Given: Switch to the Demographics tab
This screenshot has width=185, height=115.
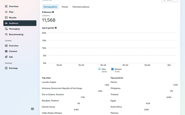Looking at the screenshot, I should pos(50,7).
